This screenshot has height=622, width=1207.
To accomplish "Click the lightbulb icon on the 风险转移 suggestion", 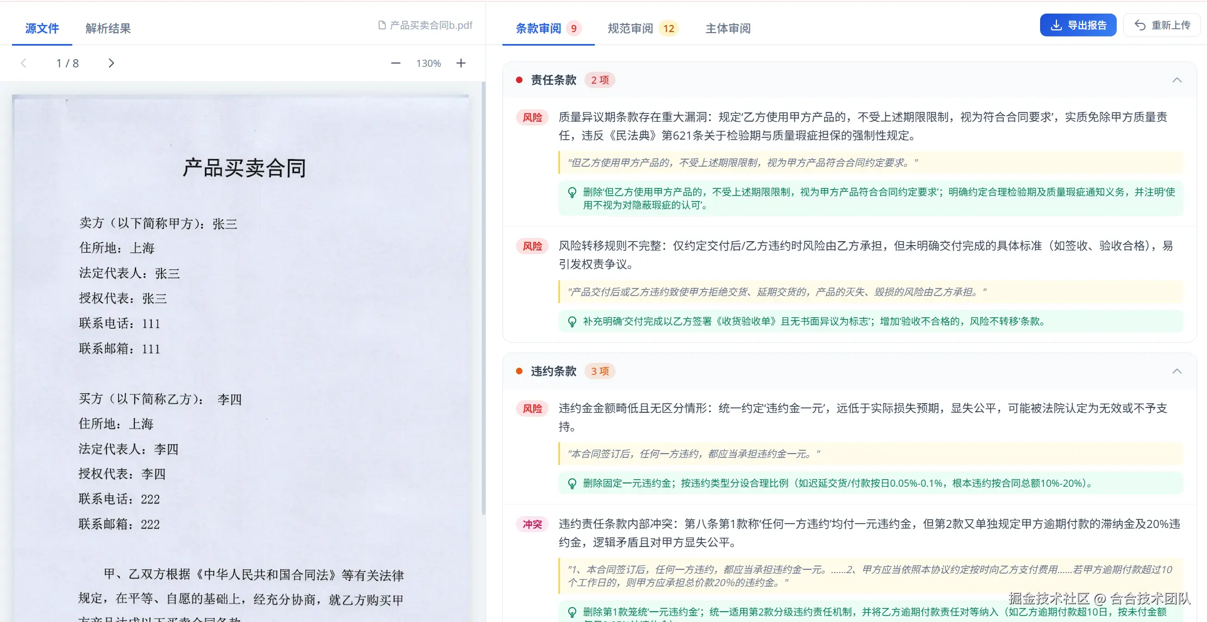I will [571, 321].
